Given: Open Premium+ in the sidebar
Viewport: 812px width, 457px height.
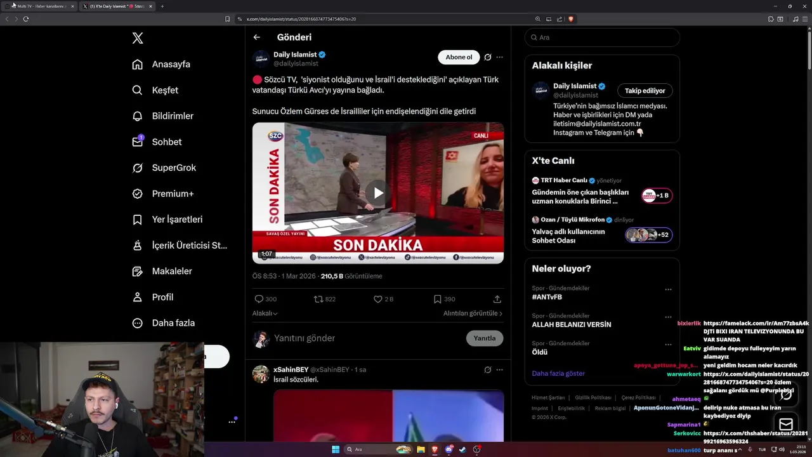Looking at the screenshot, I should [162, 194].
